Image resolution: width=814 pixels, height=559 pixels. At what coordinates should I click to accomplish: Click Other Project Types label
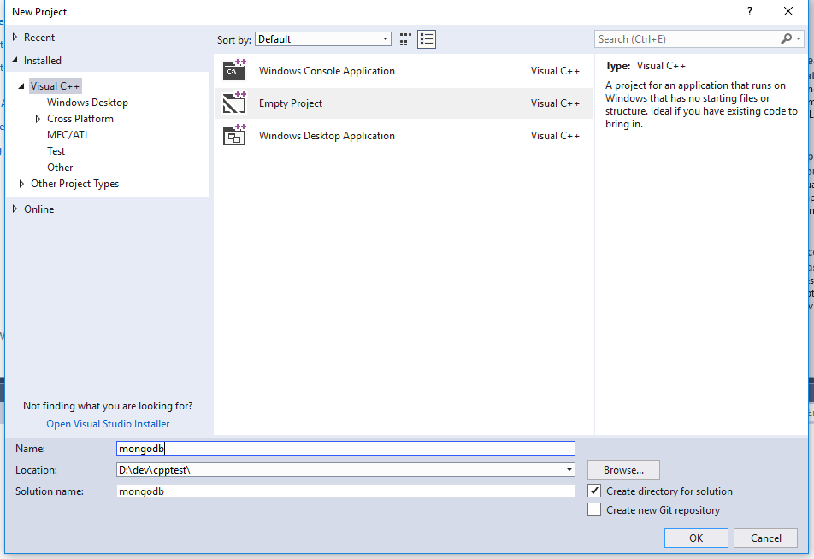tap(74, 184)
